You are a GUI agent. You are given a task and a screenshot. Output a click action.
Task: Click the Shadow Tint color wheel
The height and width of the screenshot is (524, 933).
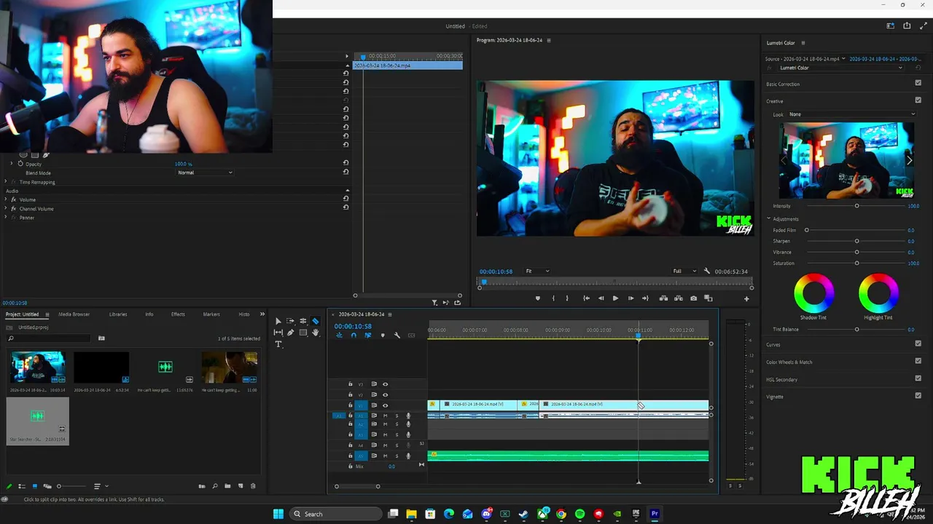[813, 293]
